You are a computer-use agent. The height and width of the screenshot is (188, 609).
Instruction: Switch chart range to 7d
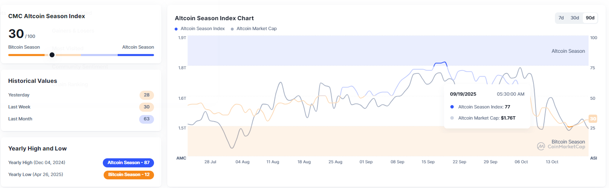561,18
